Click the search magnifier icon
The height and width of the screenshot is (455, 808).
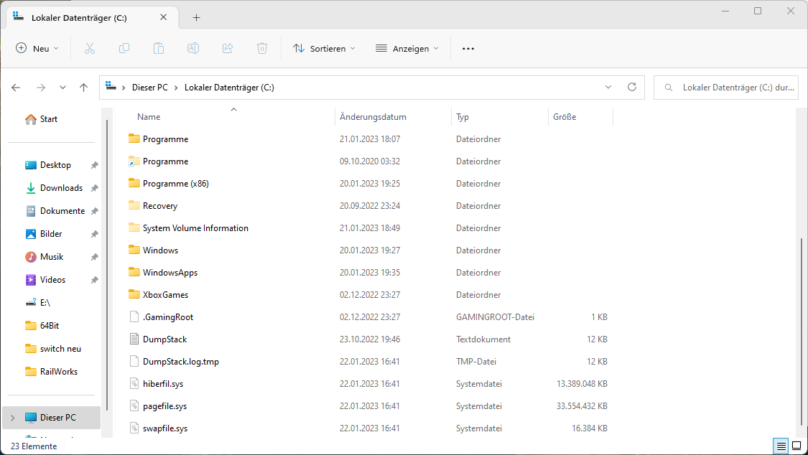pyautogui.click(x=669, y=88)
